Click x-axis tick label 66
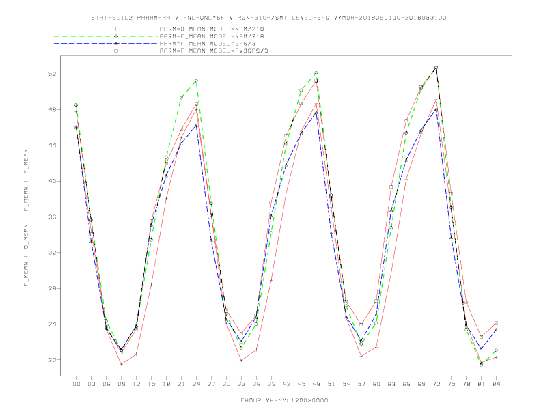Image resolution: width=541 pixels, height=418 pixels. tap(406, 384)
